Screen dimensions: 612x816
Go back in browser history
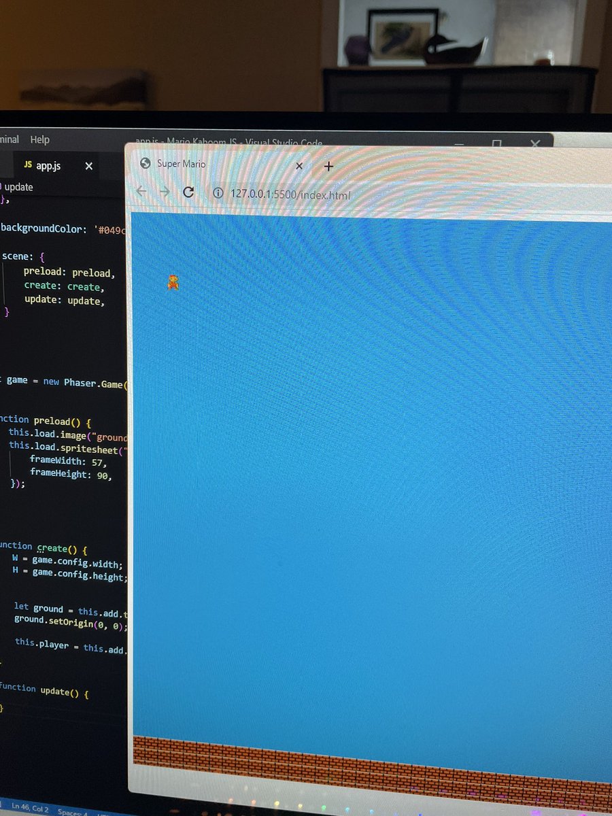click(141, 191)
